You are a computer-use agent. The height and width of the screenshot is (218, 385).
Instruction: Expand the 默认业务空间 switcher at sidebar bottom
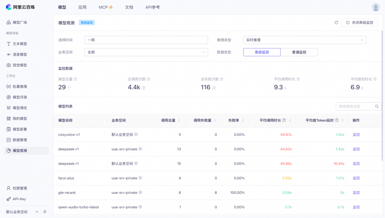click(37, 212)
